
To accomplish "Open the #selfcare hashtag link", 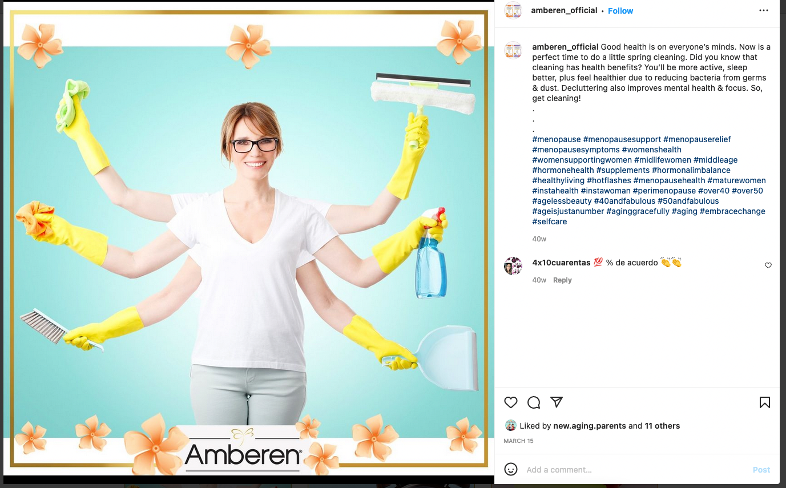I will click(550, 221).
